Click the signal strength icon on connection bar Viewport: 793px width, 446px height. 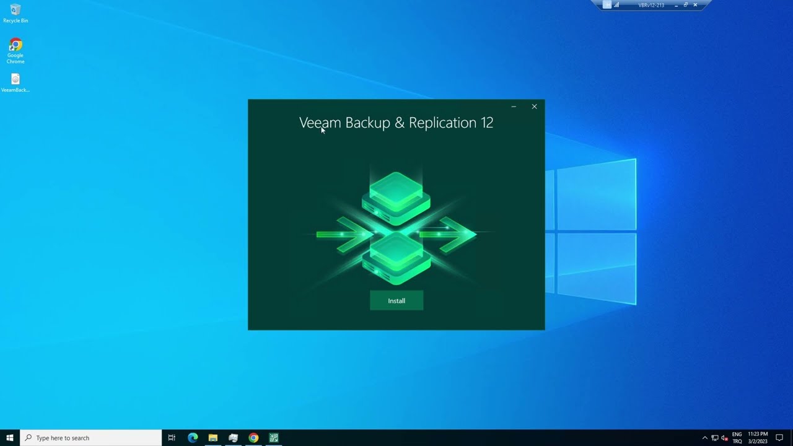[616, 5]
